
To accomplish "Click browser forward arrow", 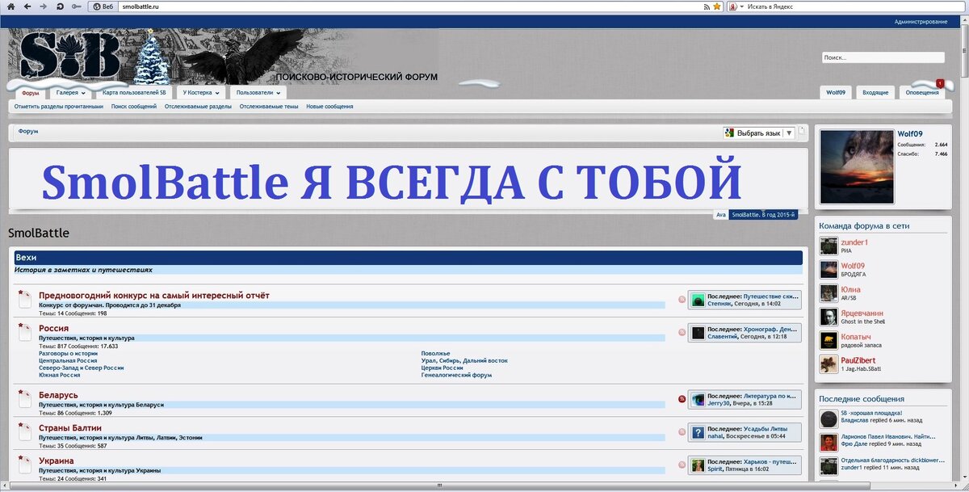I will [x=44, y=6].
